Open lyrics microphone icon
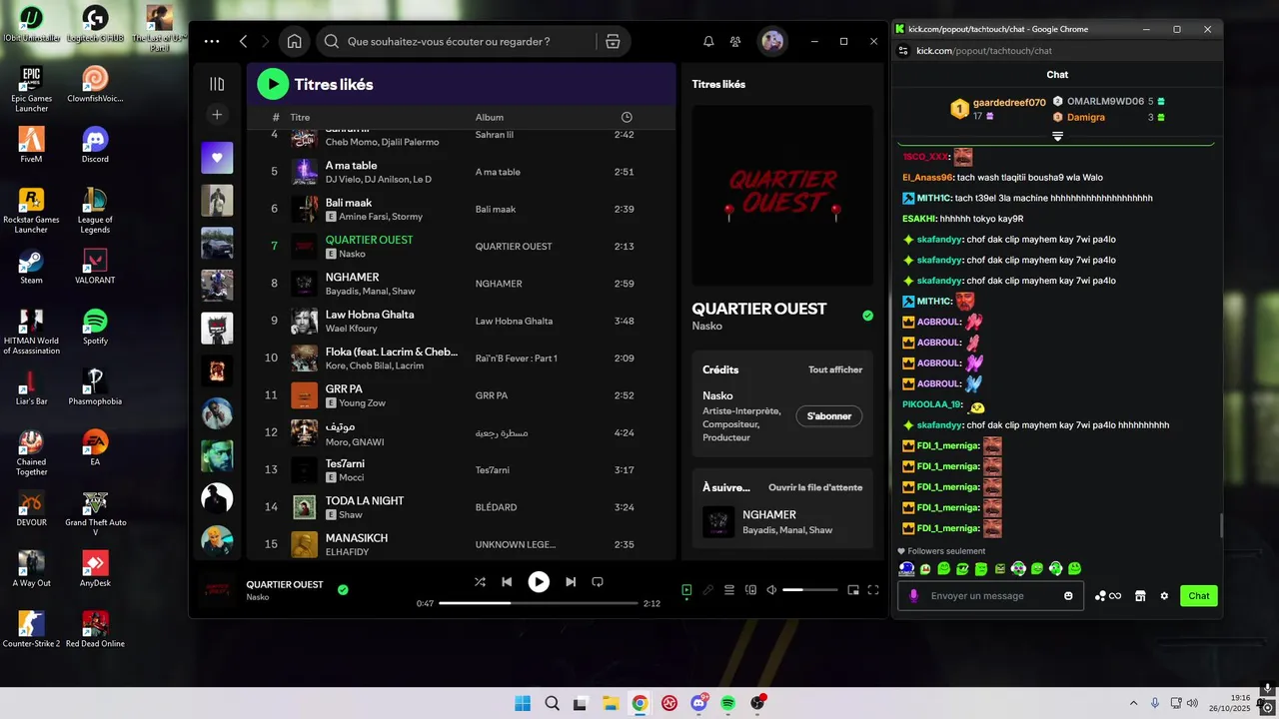 [708, 590]
